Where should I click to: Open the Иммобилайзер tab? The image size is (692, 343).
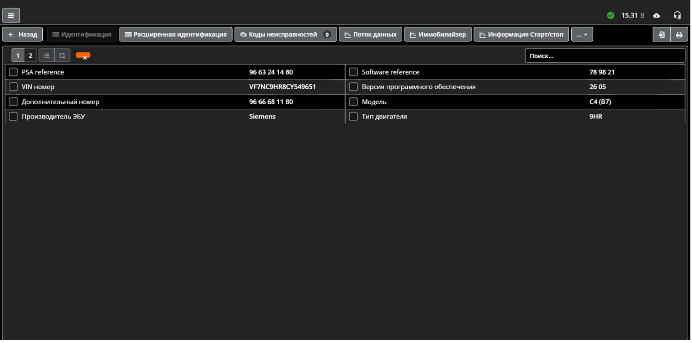tap(438, 34)
